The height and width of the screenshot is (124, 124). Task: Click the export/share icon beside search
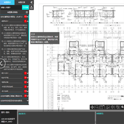[31, 8]
